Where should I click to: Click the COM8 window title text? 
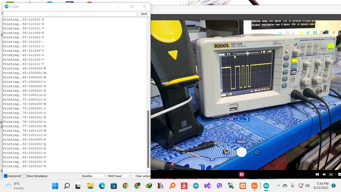[14, 6]
